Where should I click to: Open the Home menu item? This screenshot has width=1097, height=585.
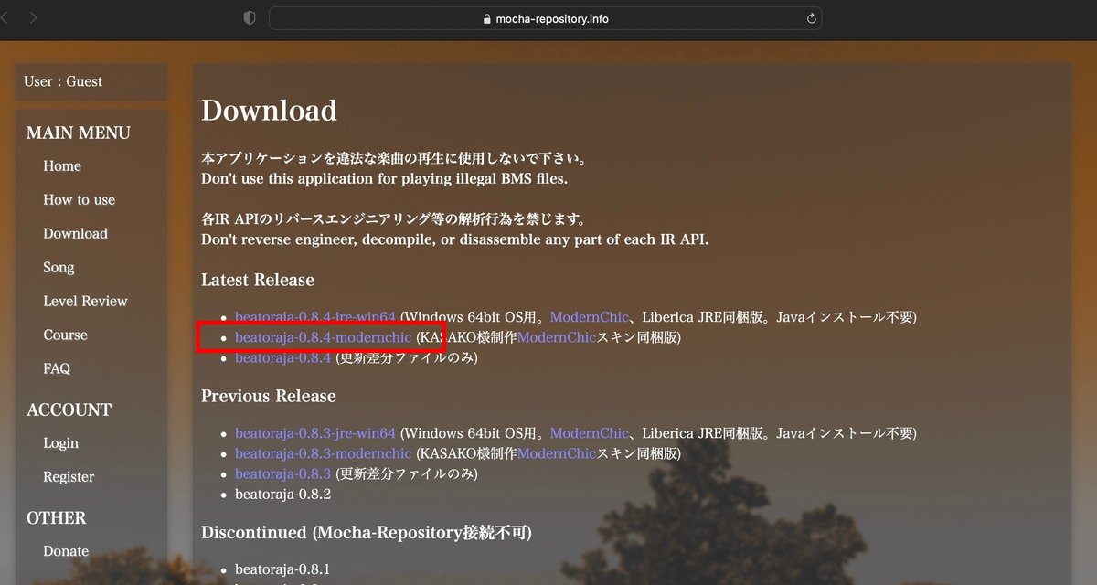62,166
